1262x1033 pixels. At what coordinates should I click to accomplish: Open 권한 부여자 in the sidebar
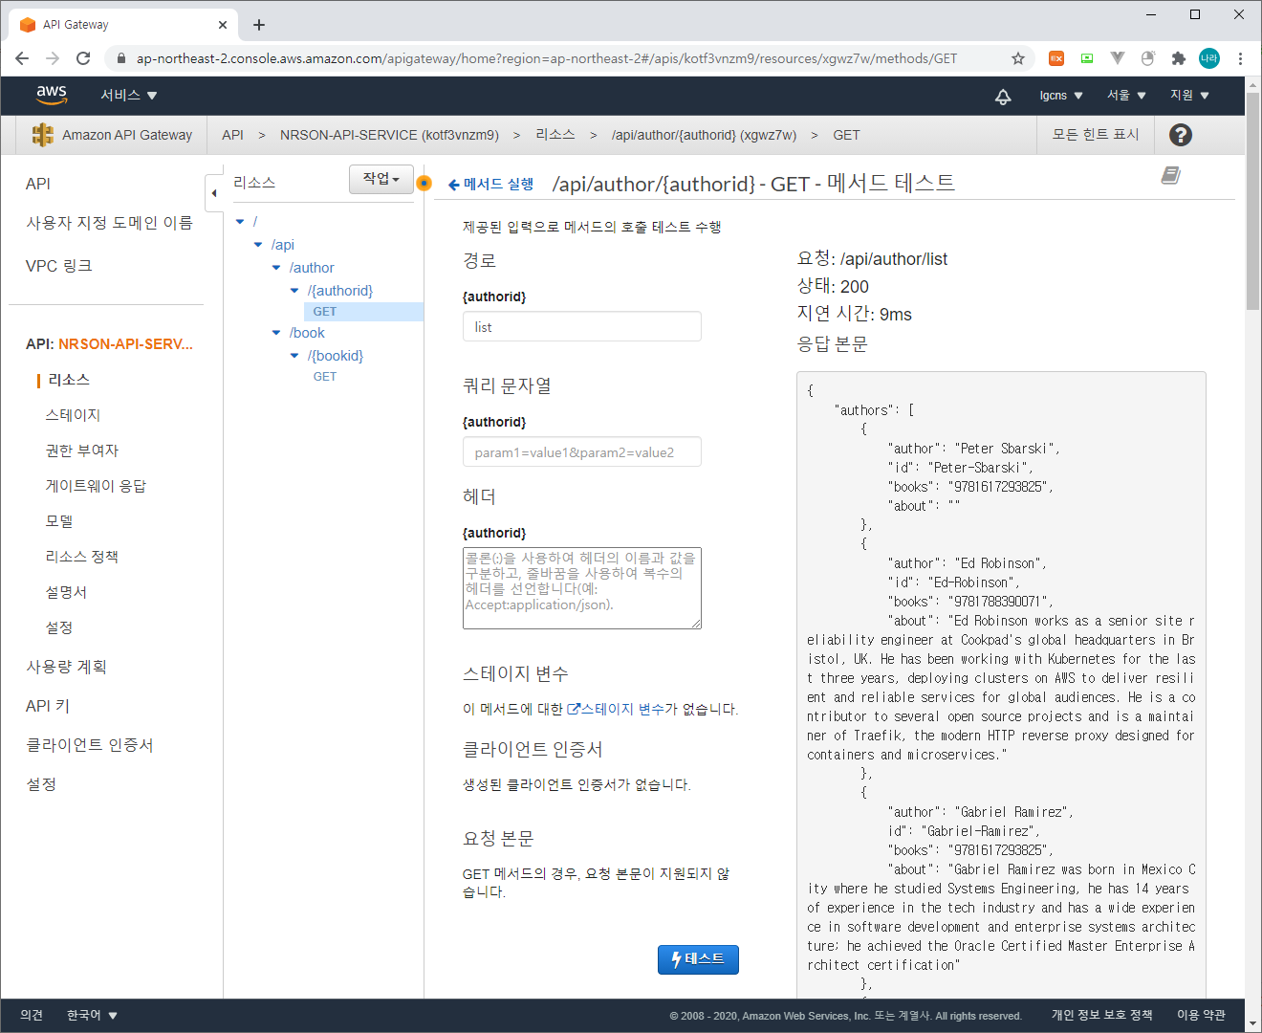[82, 451]
